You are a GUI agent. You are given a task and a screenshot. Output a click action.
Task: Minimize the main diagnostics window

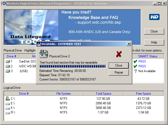coord(155,3)
